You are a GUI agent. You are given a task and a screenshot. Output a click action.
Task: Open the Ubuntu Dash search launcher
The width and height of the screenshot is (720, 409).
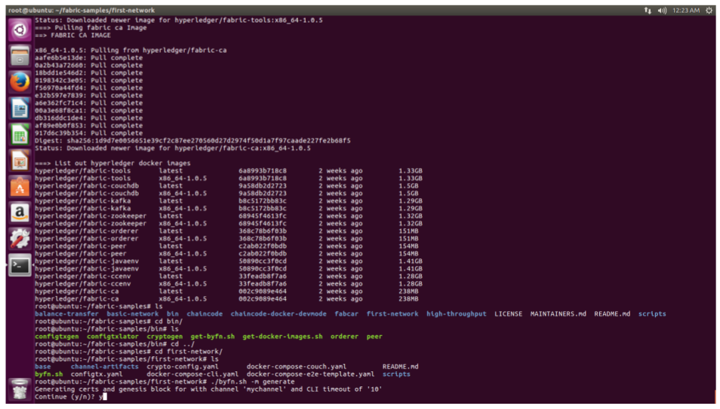[20, 30]
